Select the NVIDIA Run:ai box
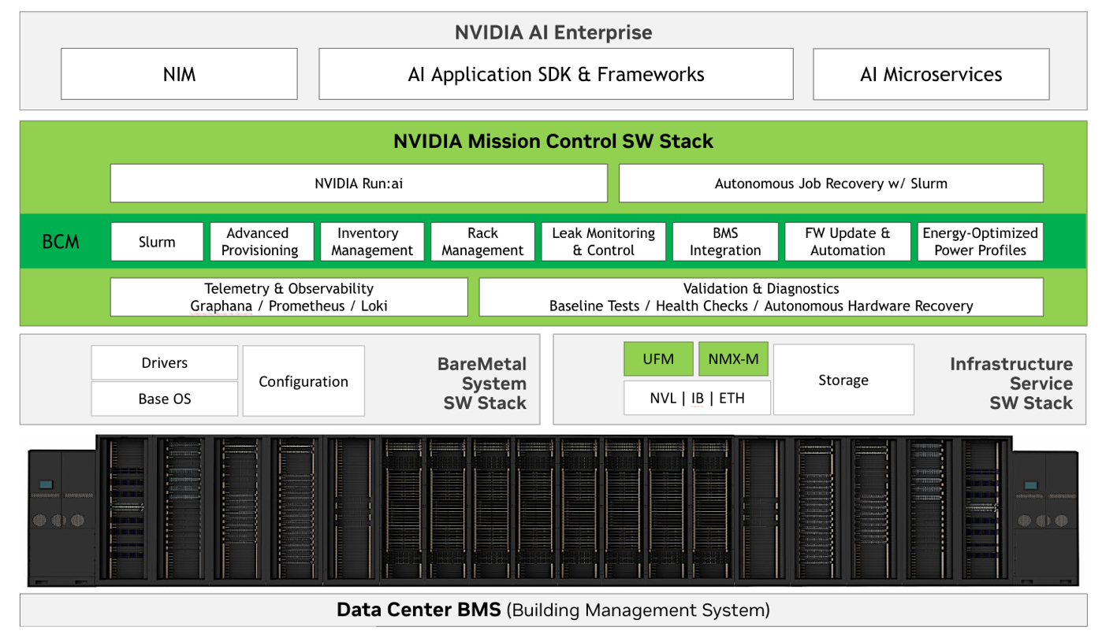 pos(359,183)
